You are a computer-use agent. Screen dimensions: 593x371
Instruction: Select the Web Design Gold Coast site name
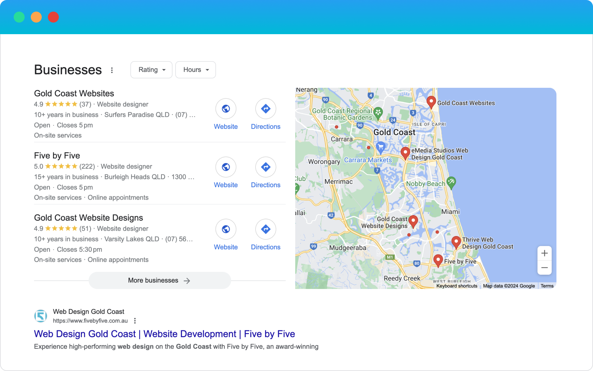(89, 312)
